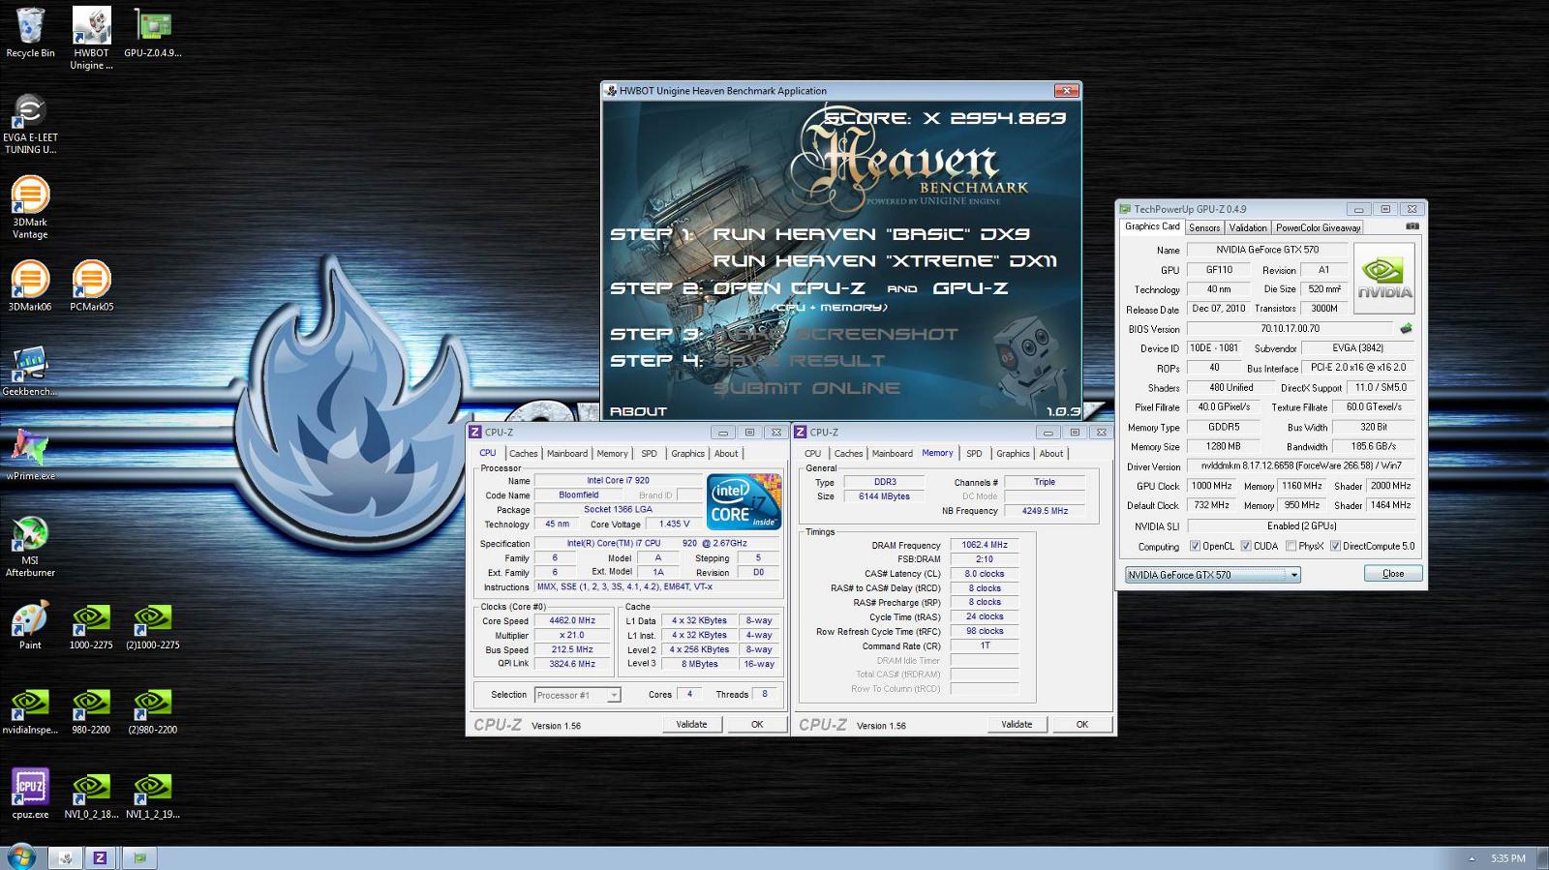
Task: Switch to CPU-Z taskbar button
Action: tap(100, 857)
